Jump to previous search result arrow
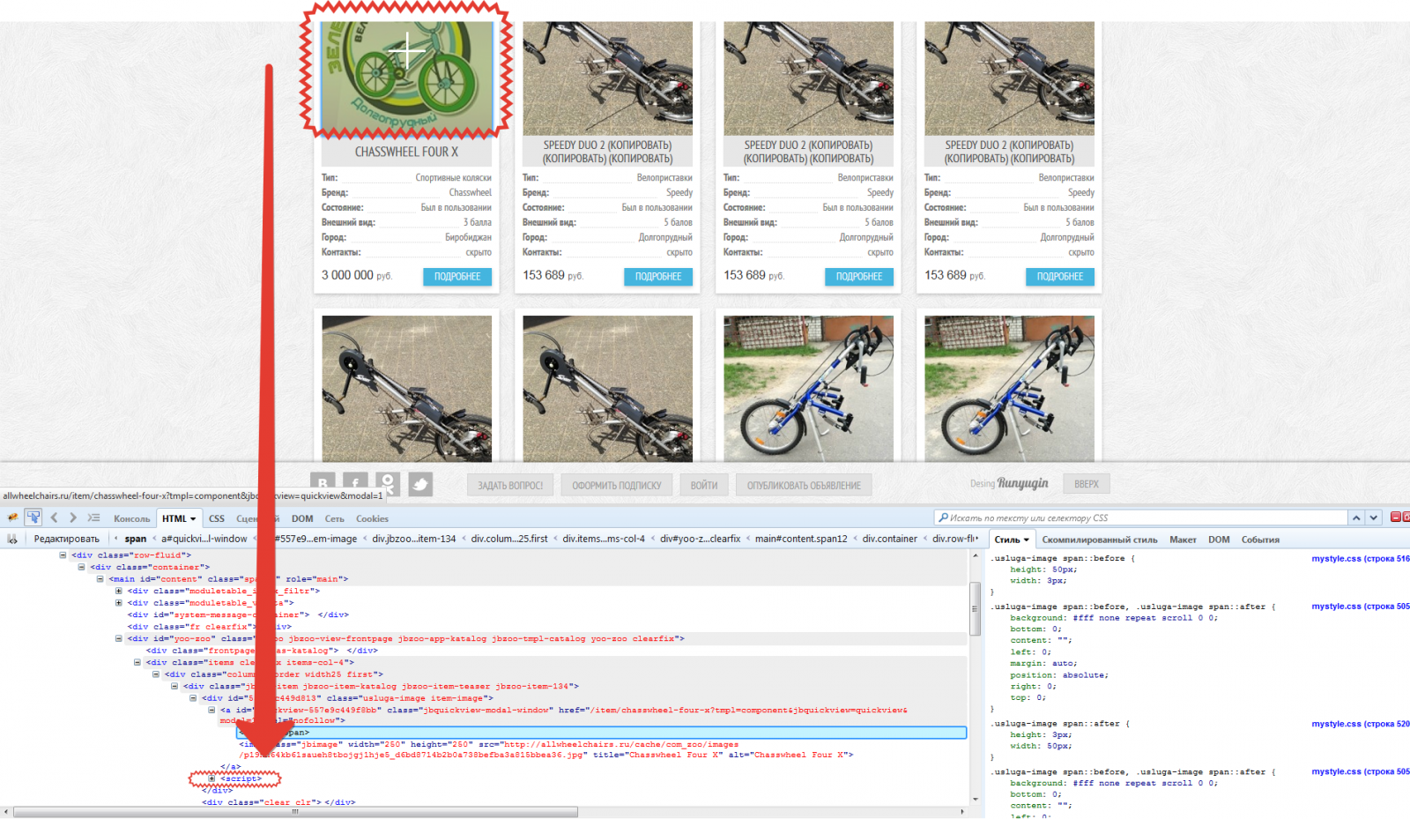This screenshot has height=819, width=1410. (1356, 517)
